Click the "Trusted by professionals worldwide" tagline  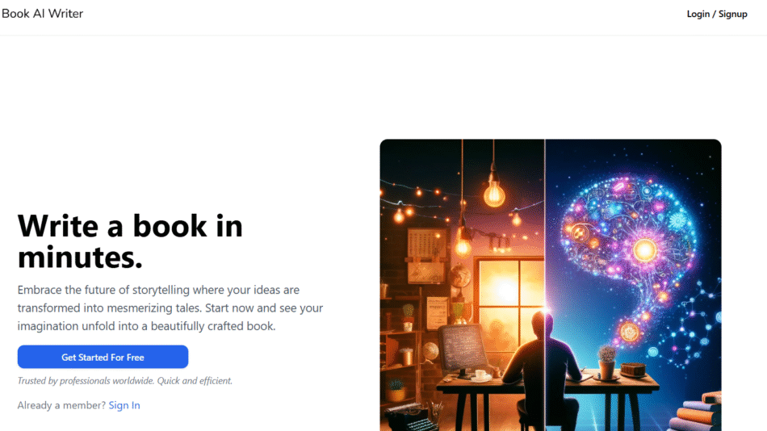click(x=124, y=381)
